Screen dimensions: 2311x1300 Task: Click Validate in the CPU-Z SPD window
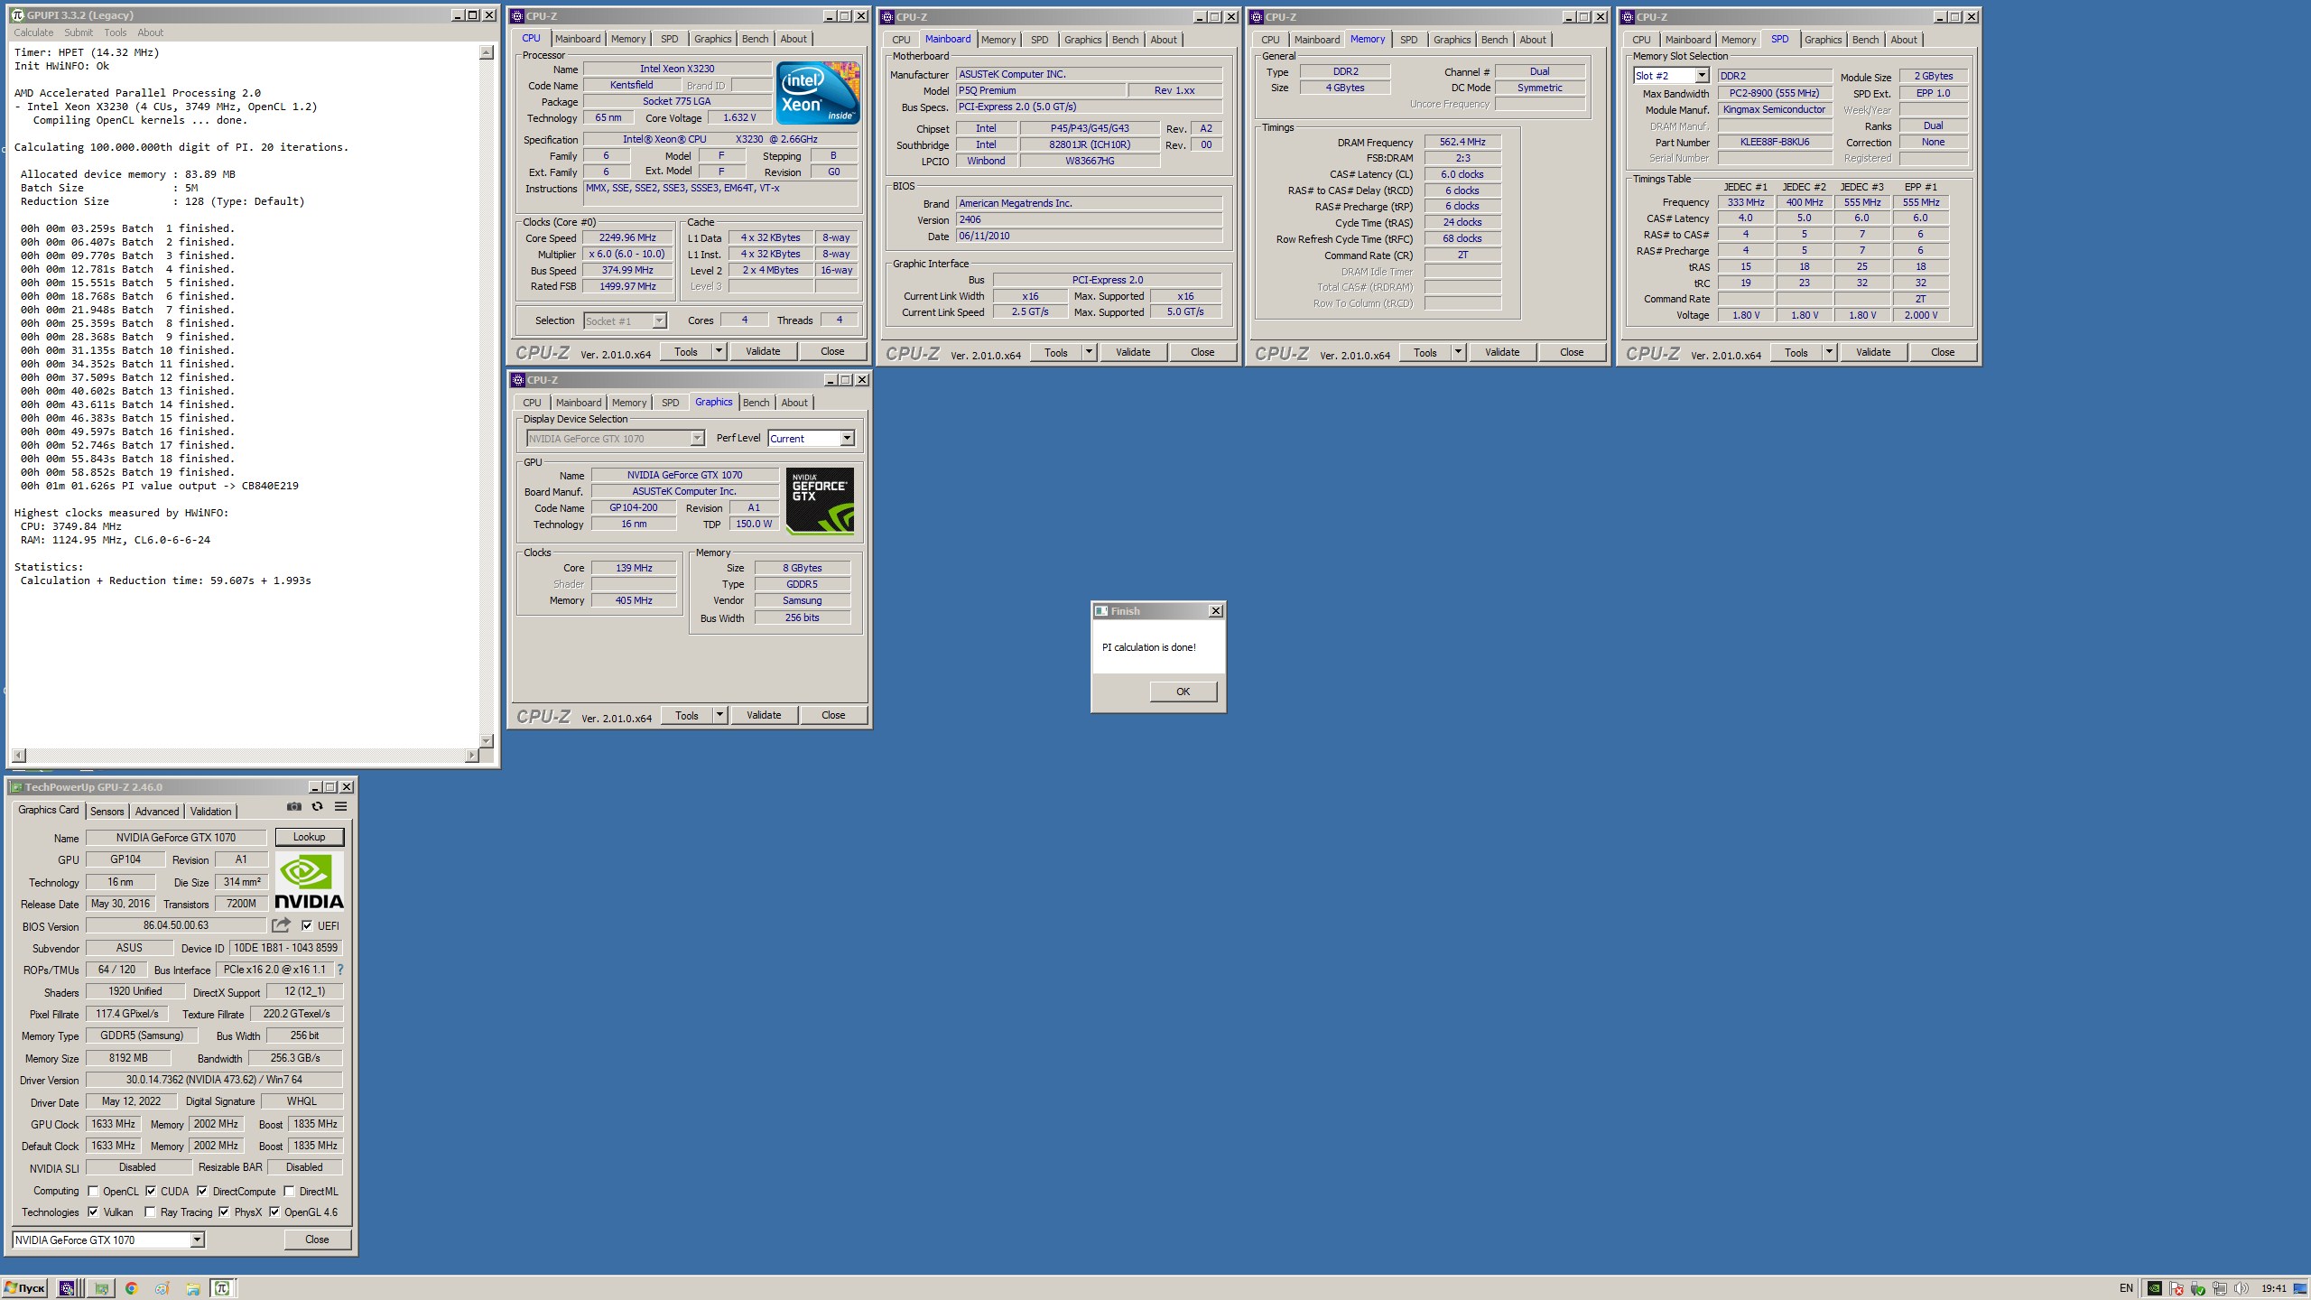[x=1873, y=352]
